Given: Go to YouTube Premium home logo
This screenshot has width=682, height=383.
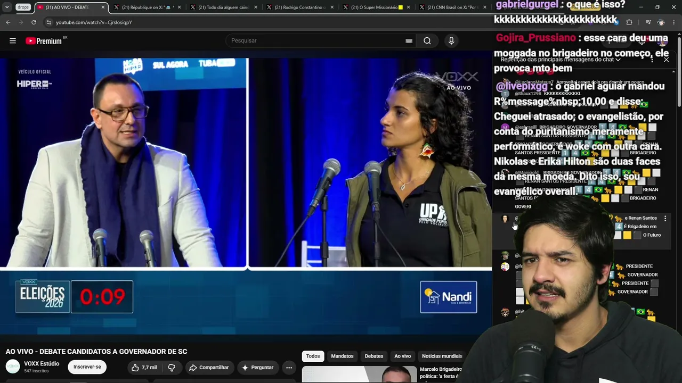Looking at the screenshot, I should pos(44,41).
